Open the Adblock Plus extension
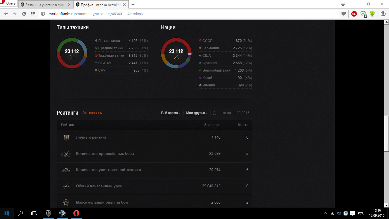389x219 pixels. click(x=354, y=14)
